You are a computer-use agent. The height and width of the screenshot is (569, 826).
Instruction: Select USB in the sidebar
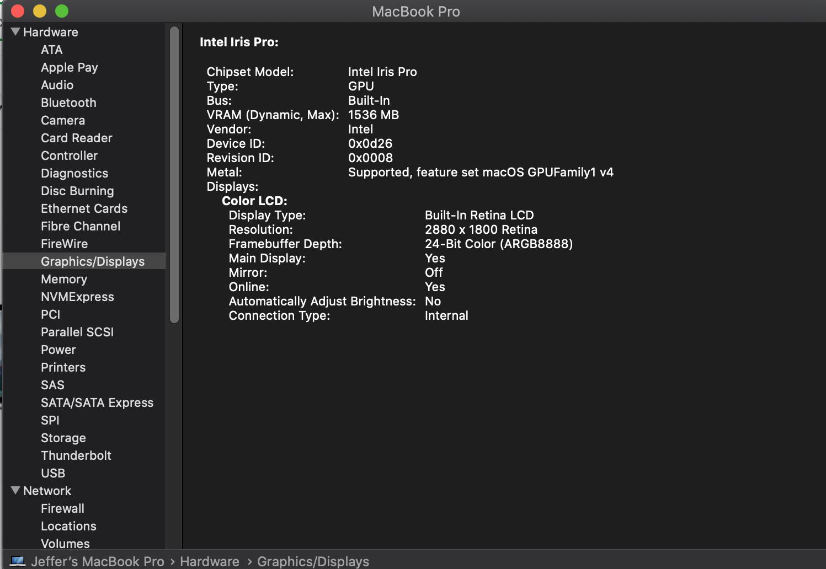[x=53, y=473]
